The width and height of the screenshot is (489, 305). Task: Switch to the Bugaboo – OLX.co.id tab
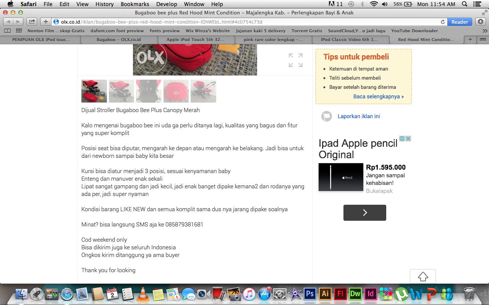(118, 40)
